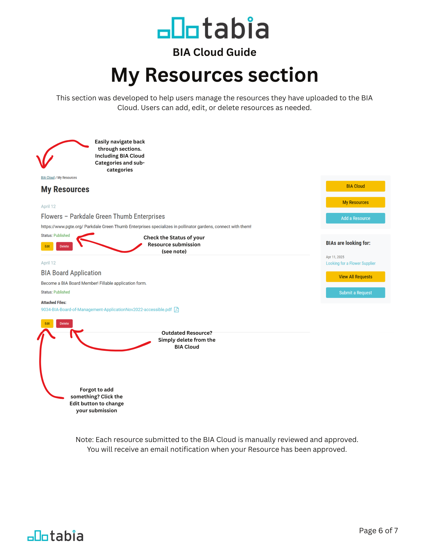The width and height of the screenshot is (429, 556).
Task: Select Edit under BIA Board Application
Action: point(47,323)
